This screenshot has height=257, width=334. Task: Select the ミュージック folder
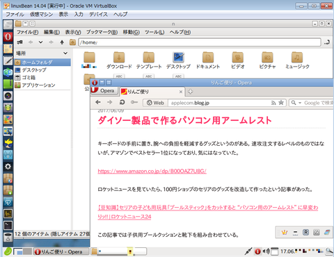(297, 60)
